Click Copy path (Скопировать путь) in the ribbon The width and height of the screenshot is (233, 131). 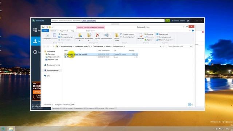[66, 37]
